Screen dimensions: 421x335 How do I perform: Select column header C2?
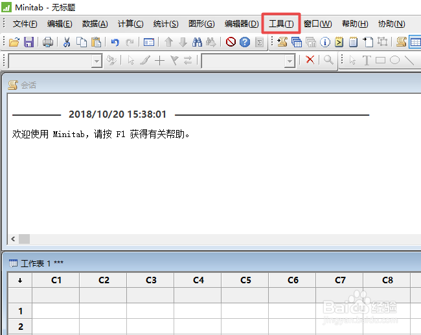coord(104,280)
